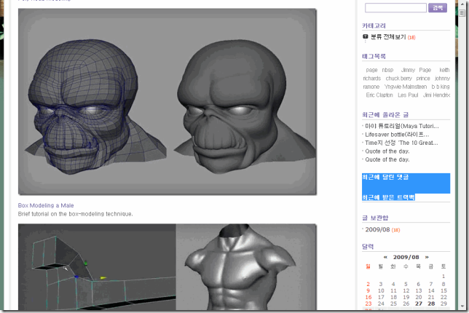Select the 'Jimmy Page' tag

click(x=416, y=70)
